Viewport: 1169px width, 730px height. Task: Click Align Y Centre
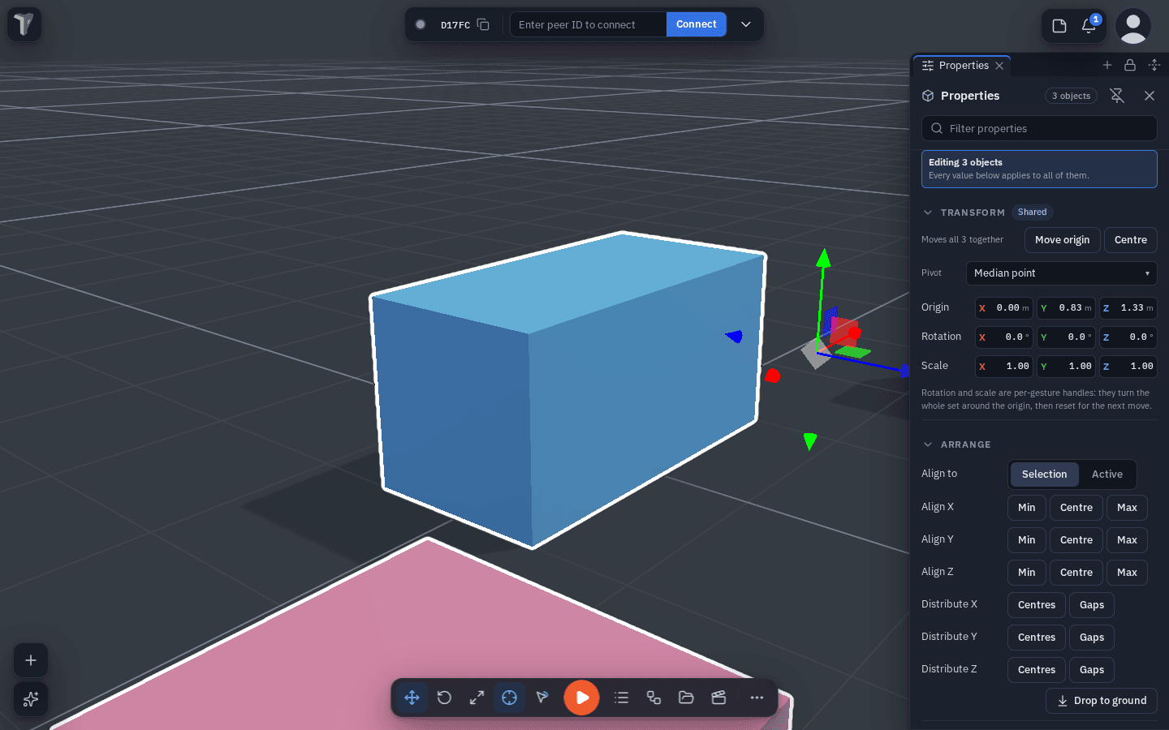pyautogui.click(x=1076, y=540)
